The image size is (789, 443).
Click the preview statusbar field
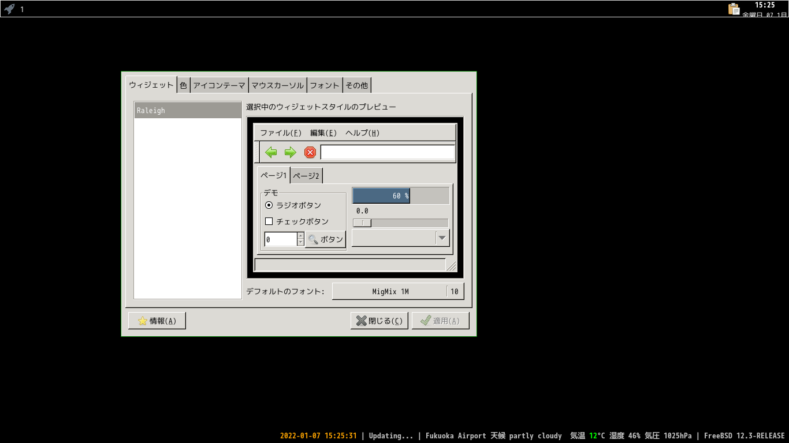(350, 265)
